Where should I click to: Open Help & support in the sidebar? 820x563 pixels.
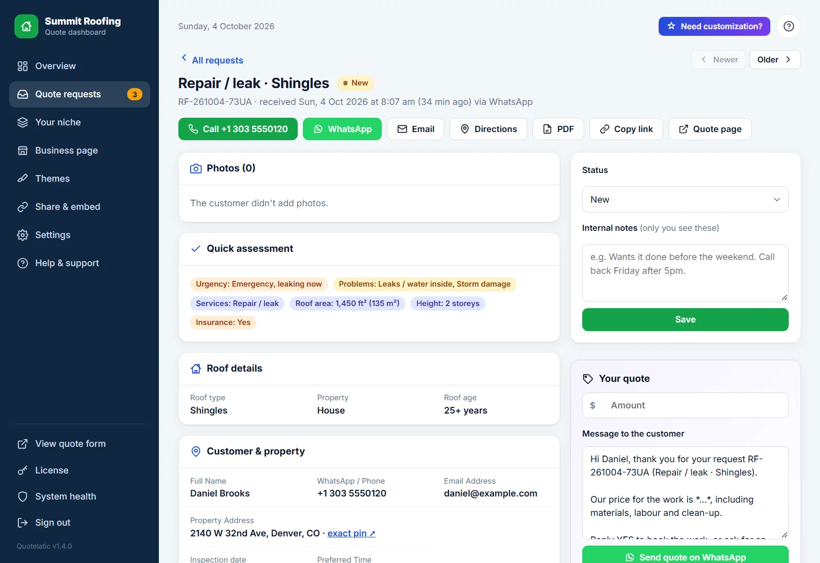pyautogui.click(x=79, y=263)
